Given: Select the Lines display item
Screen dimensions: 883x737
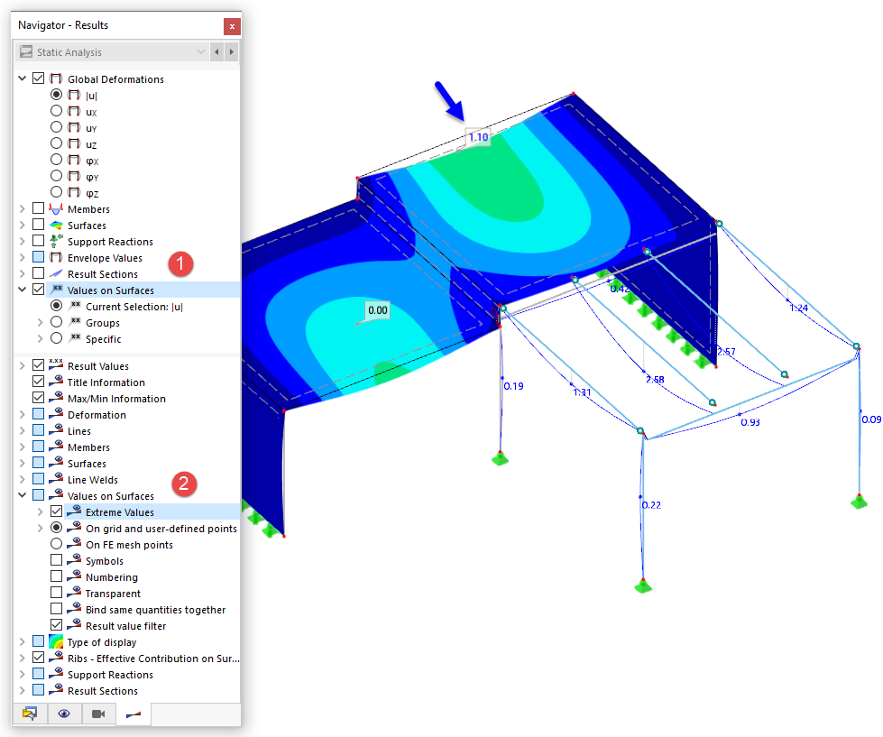Looking at the screenshot, I should [x=78, y=431].
